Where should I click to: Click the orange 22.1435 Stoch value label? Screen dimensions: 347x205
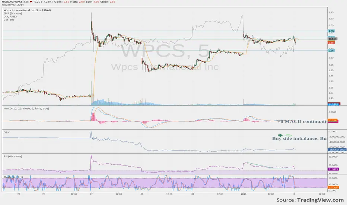(x=333, y=187)
